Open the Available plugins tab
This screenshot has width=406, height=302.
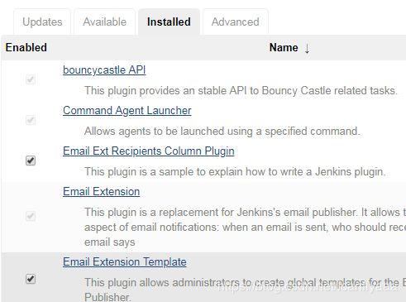pos(105,22)
